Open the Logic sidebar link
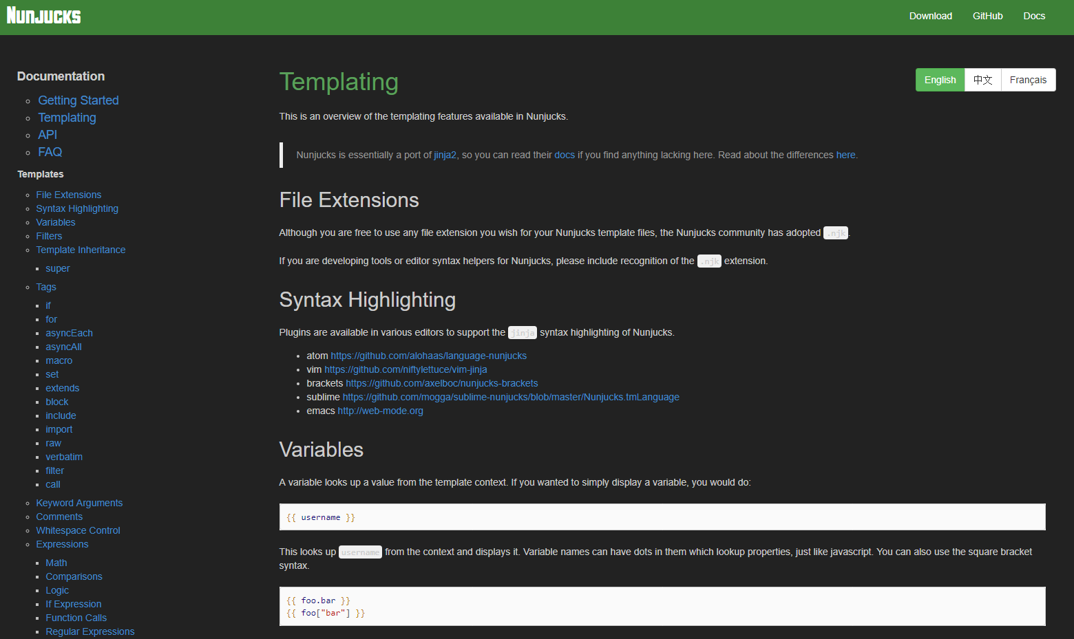1074x639 pixels. [x=57, y=590]
